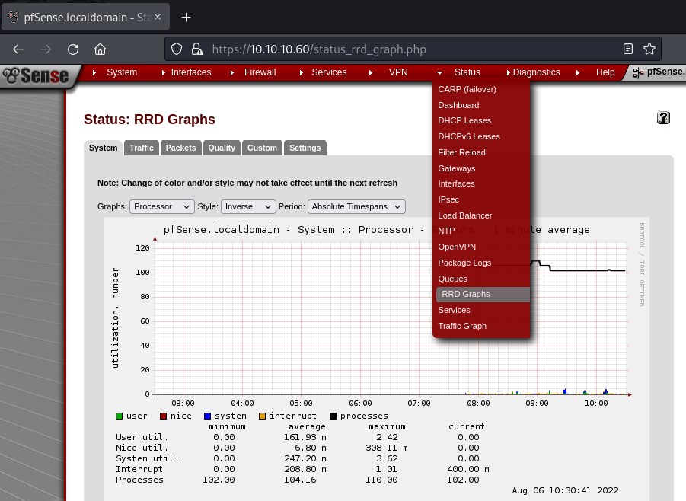Select RRD Graphs in Status menu
The width and height of the screenshot is (686, 501).
[465, 294]
